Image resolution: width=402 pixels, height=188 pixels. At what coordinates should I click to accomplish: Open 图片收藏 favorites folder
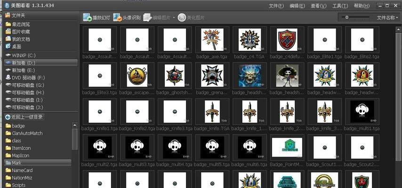pyautogui.click(x=17, y=32)
